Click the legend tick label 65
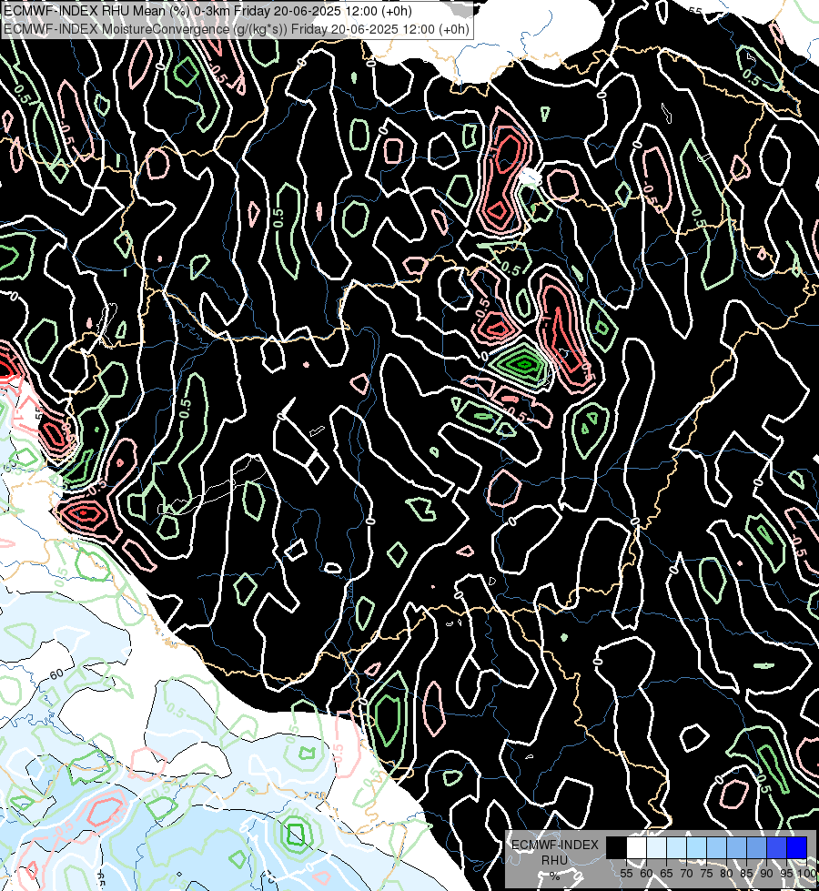The height and width of the screenshot is (891, 819). pyautogui.click(x=666, y=874)
